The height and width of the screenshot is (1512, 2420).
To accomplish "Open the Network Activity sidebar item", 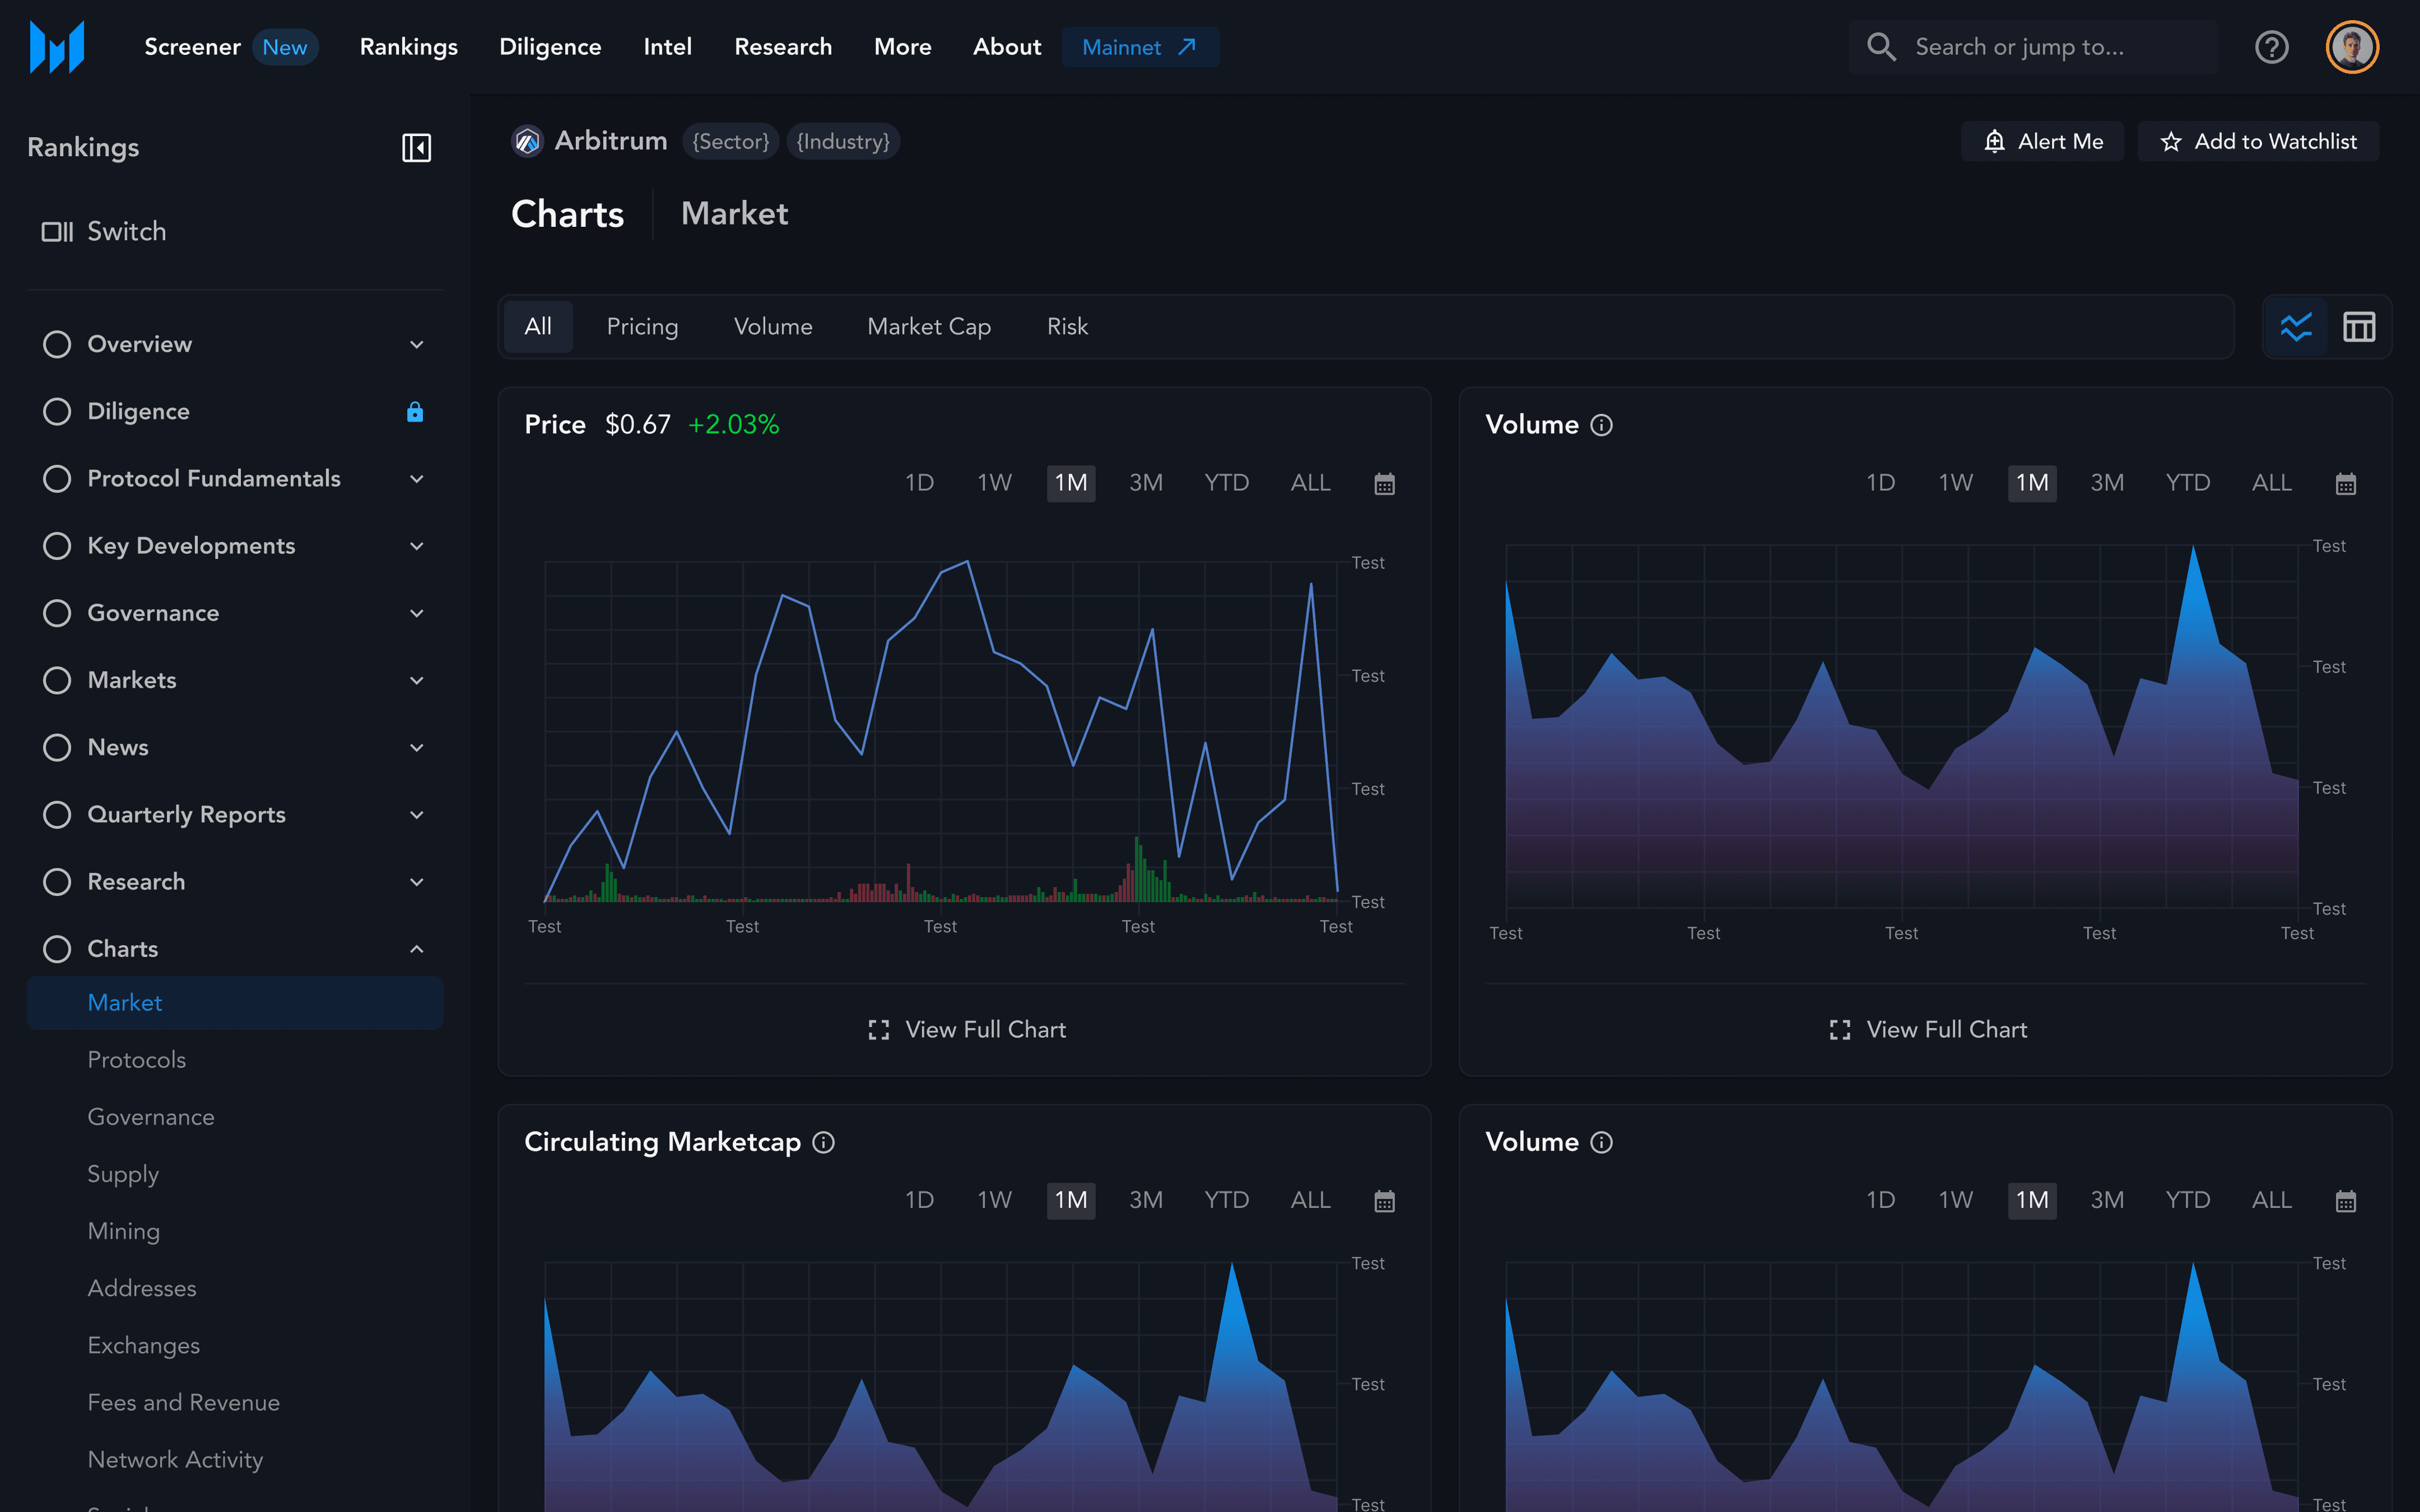I will [175, 1460].
